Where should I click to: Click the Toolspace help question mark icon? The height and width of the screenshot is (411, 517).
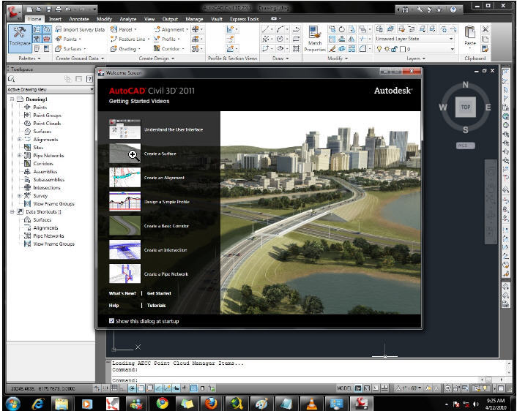click(89, 79)
